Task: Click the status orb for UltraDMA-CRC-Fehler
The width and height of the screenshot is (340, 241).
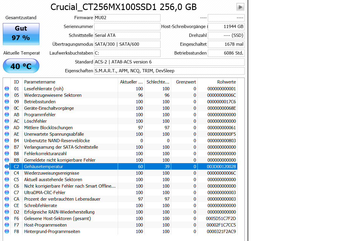Action: click(7, 192)
